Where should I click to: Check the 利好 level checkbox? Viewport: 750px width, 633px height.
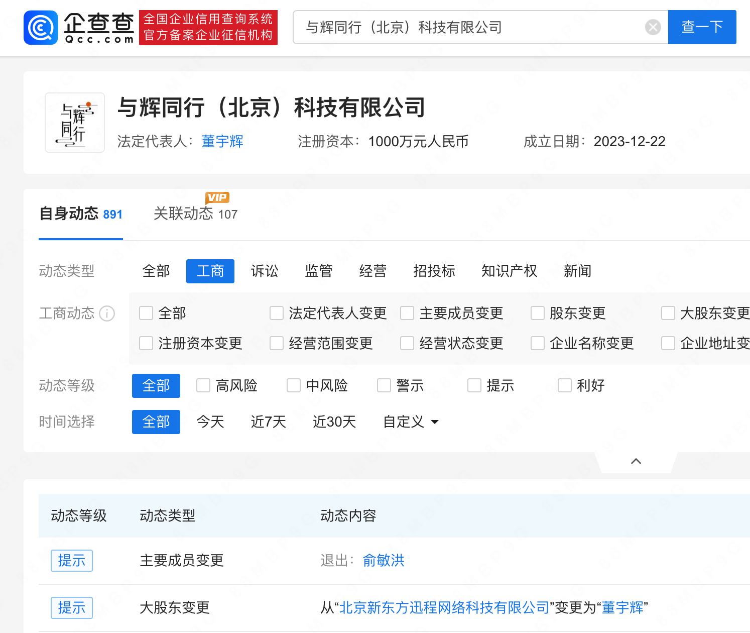565,386
